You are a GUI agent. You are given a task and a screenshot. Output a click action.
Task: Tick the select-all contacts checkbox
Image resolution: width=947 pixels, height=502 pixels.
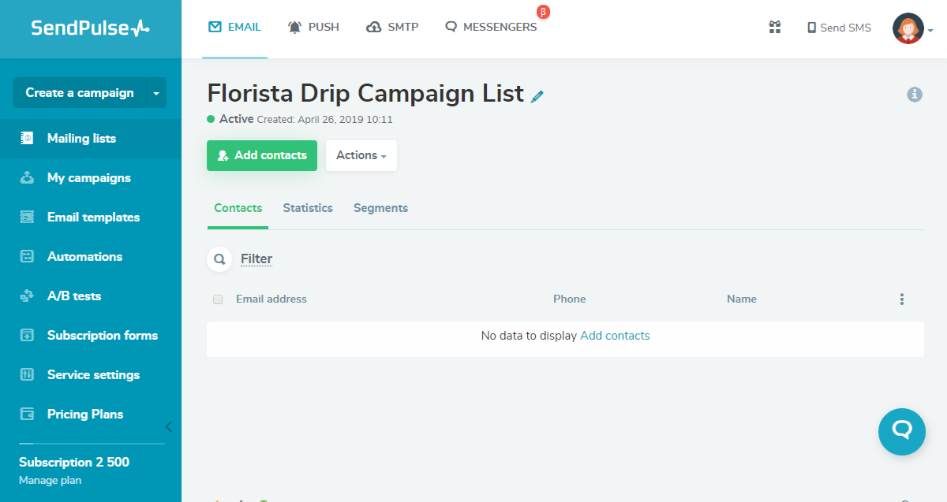point(218,299)
